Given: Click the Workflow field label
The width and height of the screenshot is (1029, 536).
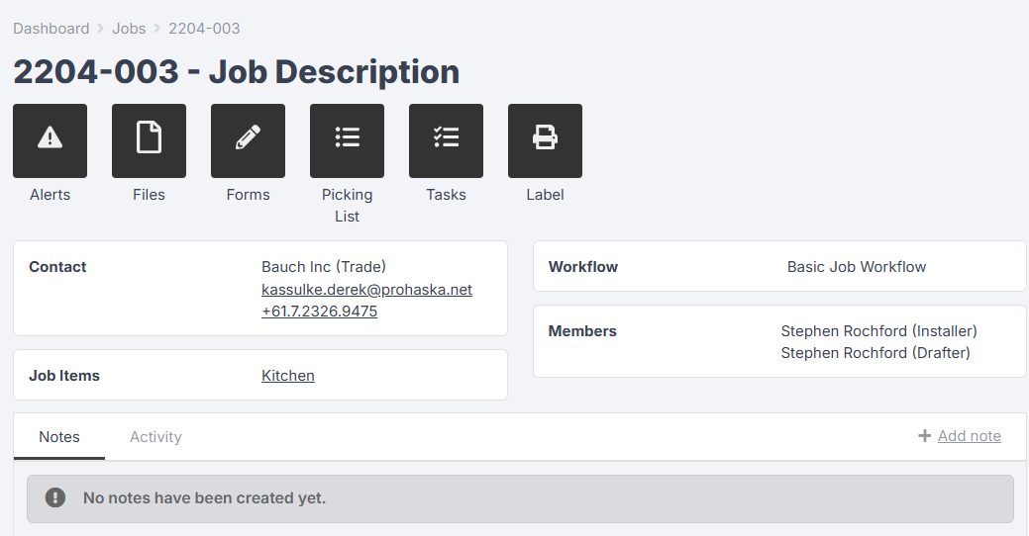Looking at the screenshot, I should 583,267.
